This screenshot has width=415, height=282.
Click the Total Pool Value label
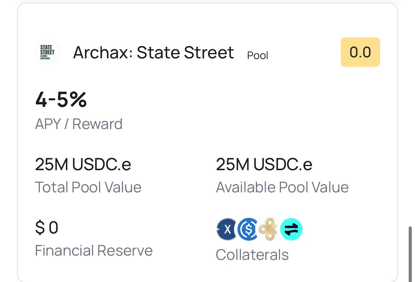point(88,187)
